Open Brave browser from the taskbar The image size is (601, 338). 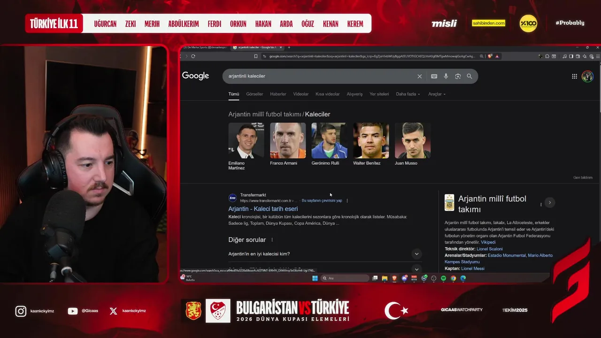point(394,278)
